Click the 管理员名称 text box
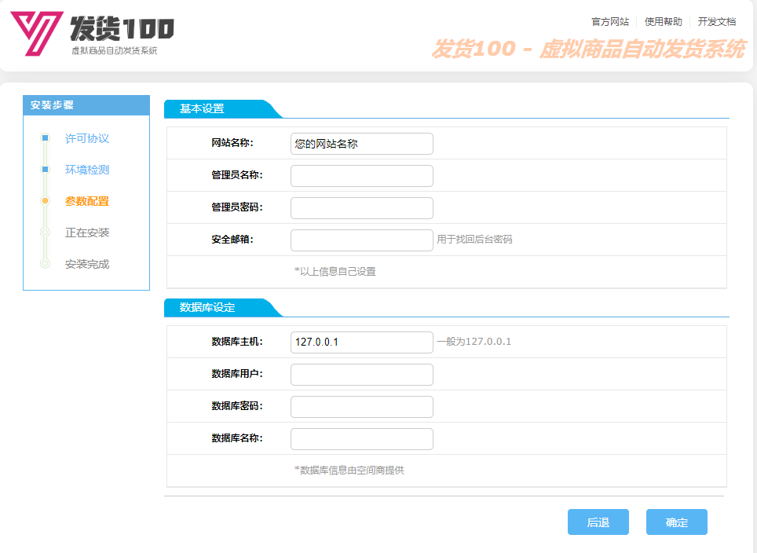This screenshot has width=757, height=553. coord(361,176)
